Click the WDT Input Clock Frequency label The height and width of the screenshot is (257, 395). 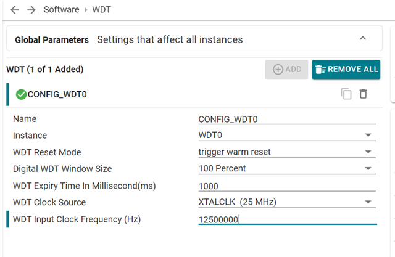tap(77, 219)
